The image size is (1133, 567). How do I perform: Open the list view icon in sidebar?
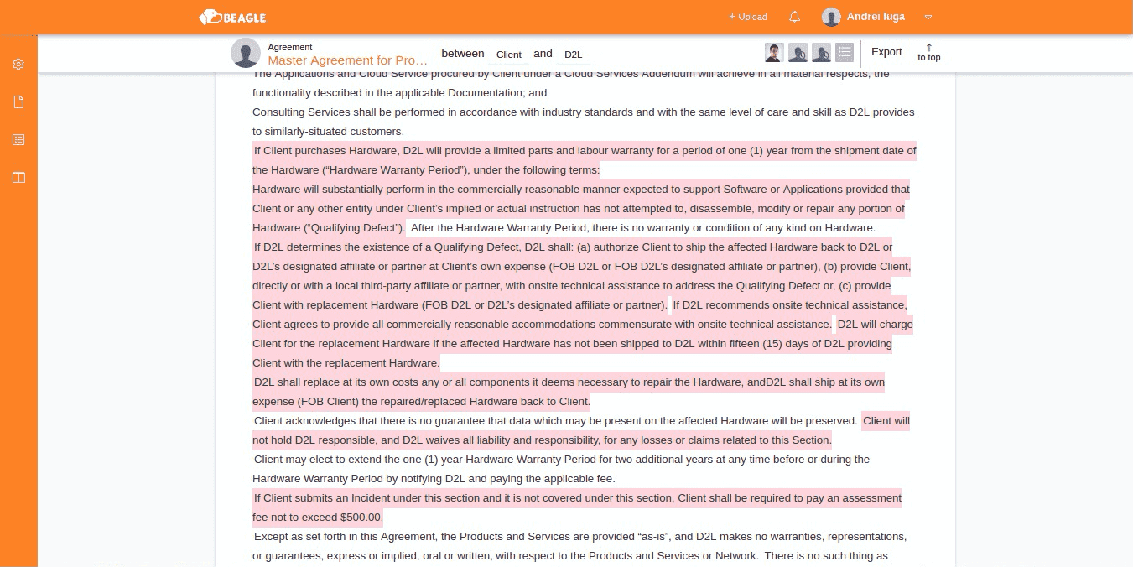tap(18, 140)
